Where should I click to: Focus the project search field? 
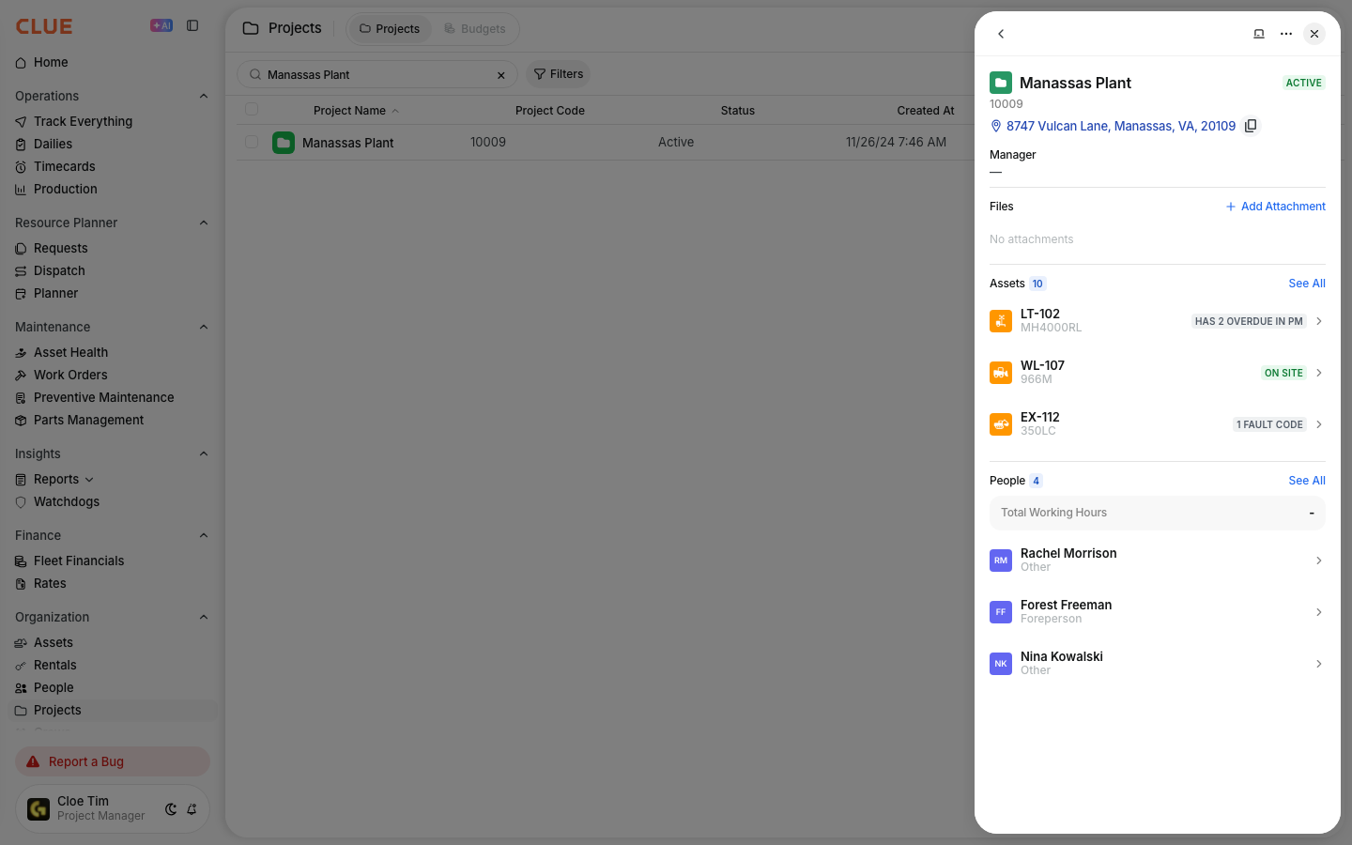(376, 75)
